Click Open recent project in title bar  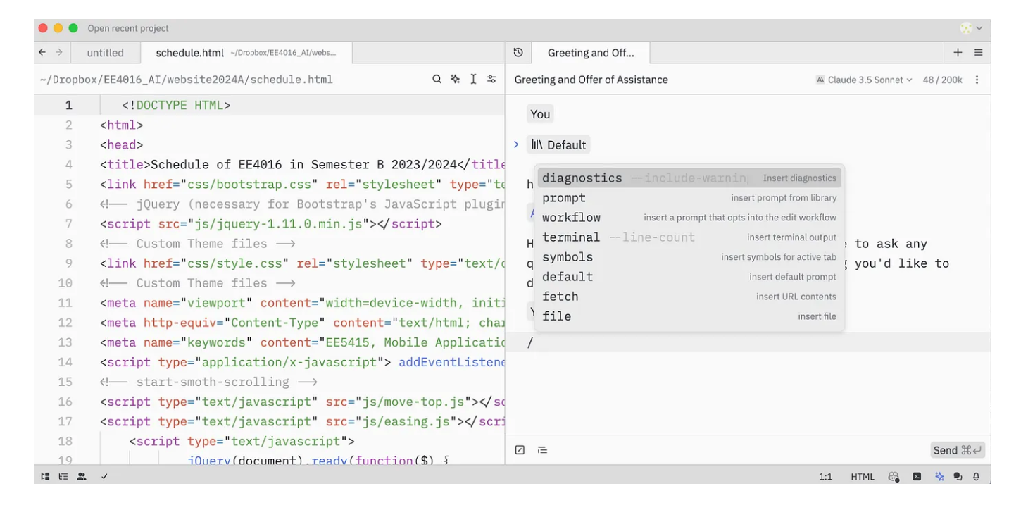pos(128,28)
